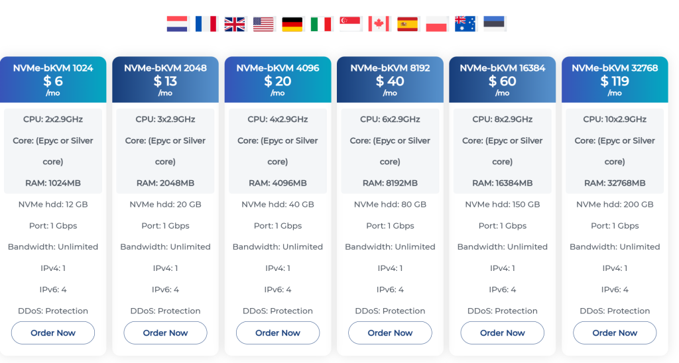
Task: Pick the Singapore flag location
Action: coord(350,24)
